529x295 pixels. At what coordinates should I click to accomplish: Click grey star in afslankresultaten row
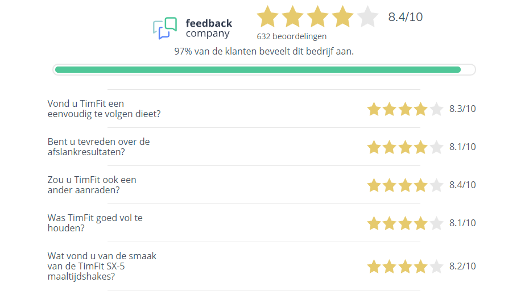(436, 147)
